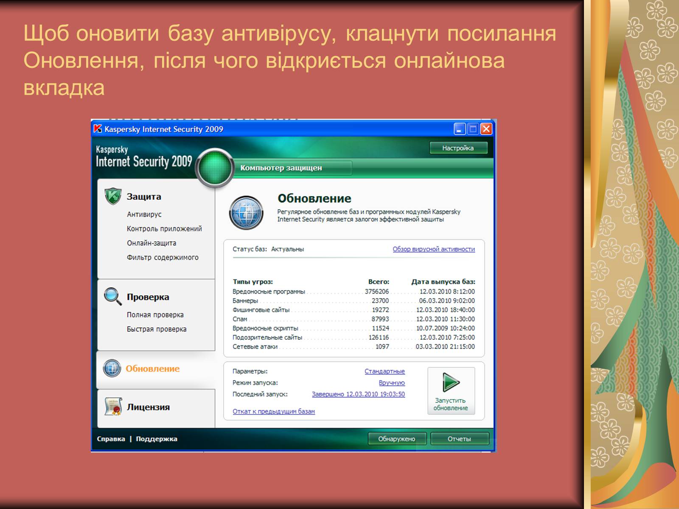Choose Полная проверка full scan
The image size is (679, 509).
point(155,315)
